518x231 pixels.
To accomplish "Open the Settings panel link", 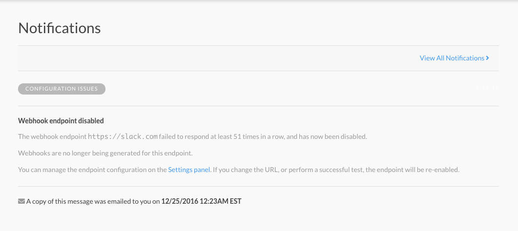I will 189,170.
